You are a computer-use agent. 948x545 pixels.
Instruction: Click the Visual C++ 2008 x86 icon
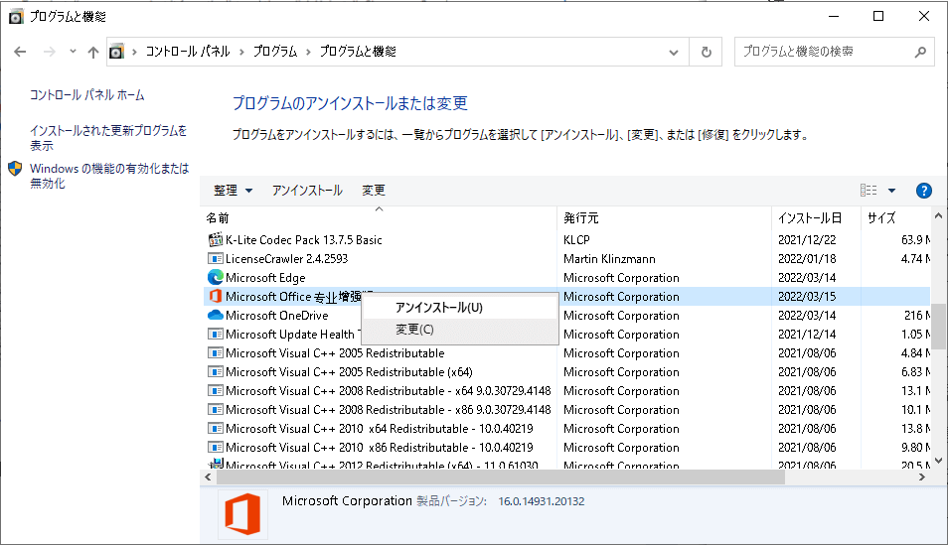point(216,409)
